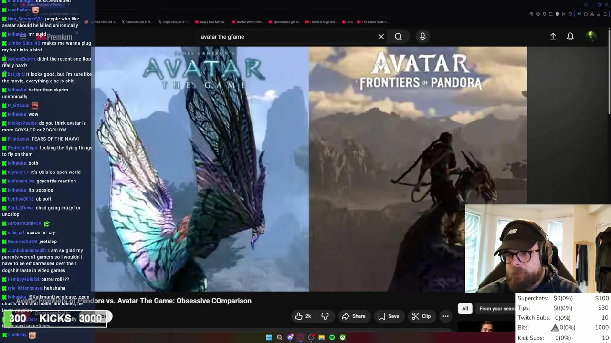Click chat username MickeyPearce
Screen dimensions: 611x343
click(22, 123)
